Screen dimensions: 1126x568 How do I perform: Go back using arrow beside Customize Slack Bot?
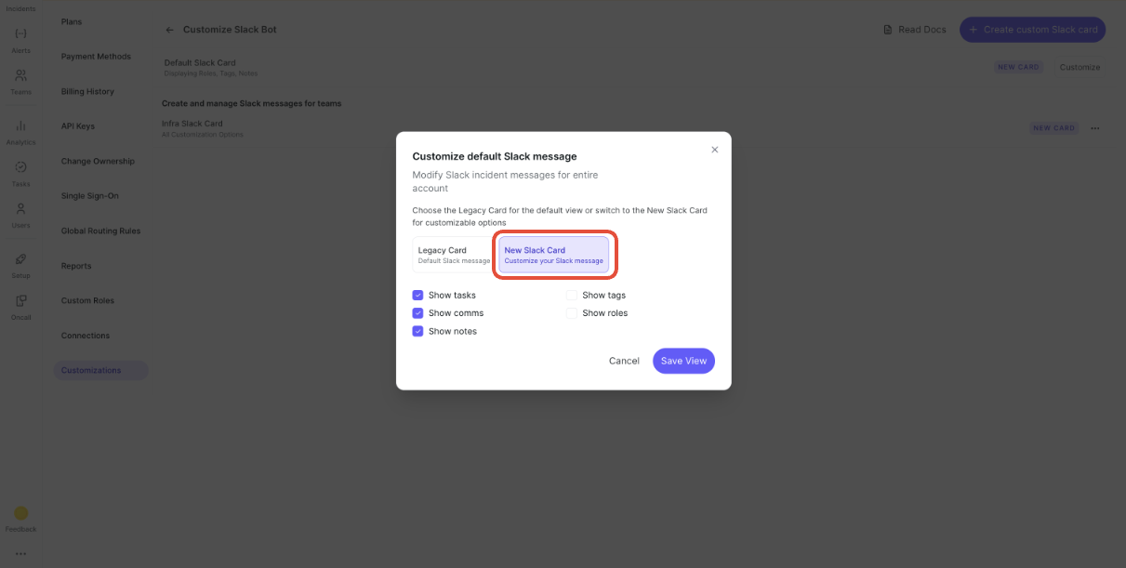169,30
